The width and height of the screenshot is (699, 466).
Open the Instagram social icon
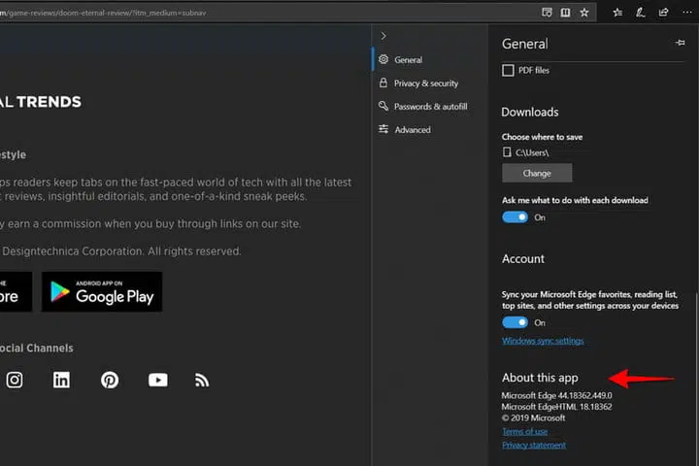click(x=15, y=380)
